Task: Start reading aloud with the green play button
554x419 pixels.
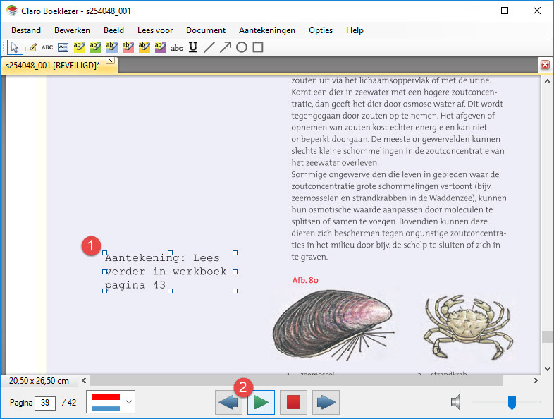Action: tap(261, 402)
